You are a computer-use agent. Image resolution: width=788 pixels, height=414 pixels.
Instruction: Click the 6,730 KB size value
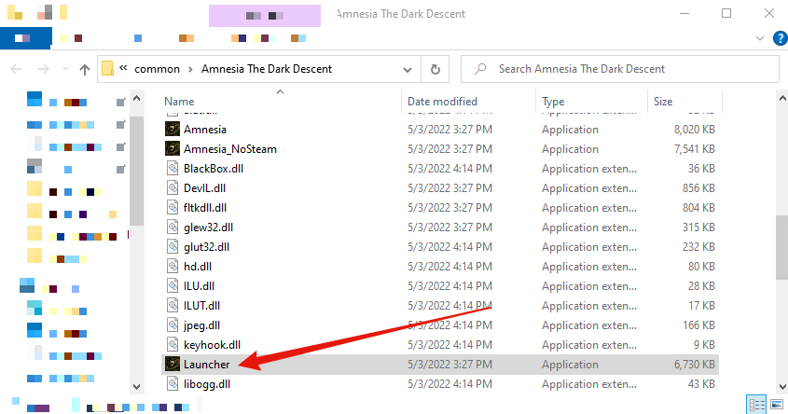695,365
